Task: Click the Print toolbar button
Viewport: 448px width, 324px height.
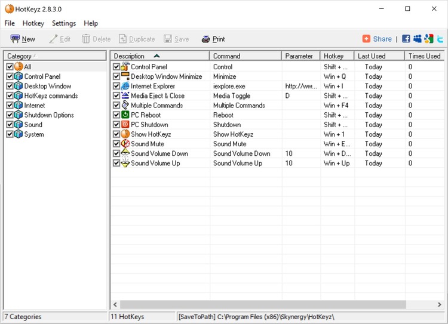Action: click(213, 39)
